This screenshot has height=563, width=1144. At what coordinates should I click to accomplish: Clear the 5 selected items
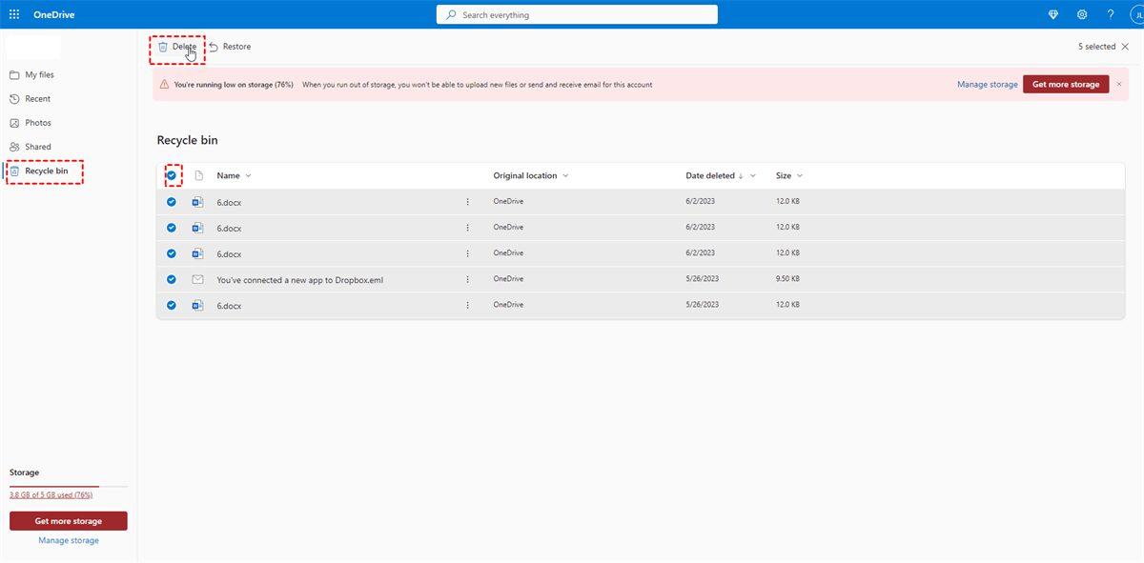[x=1125, y=47]
